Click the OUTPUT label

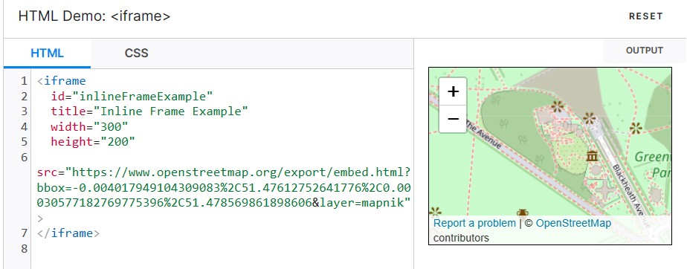click(645, 51)
